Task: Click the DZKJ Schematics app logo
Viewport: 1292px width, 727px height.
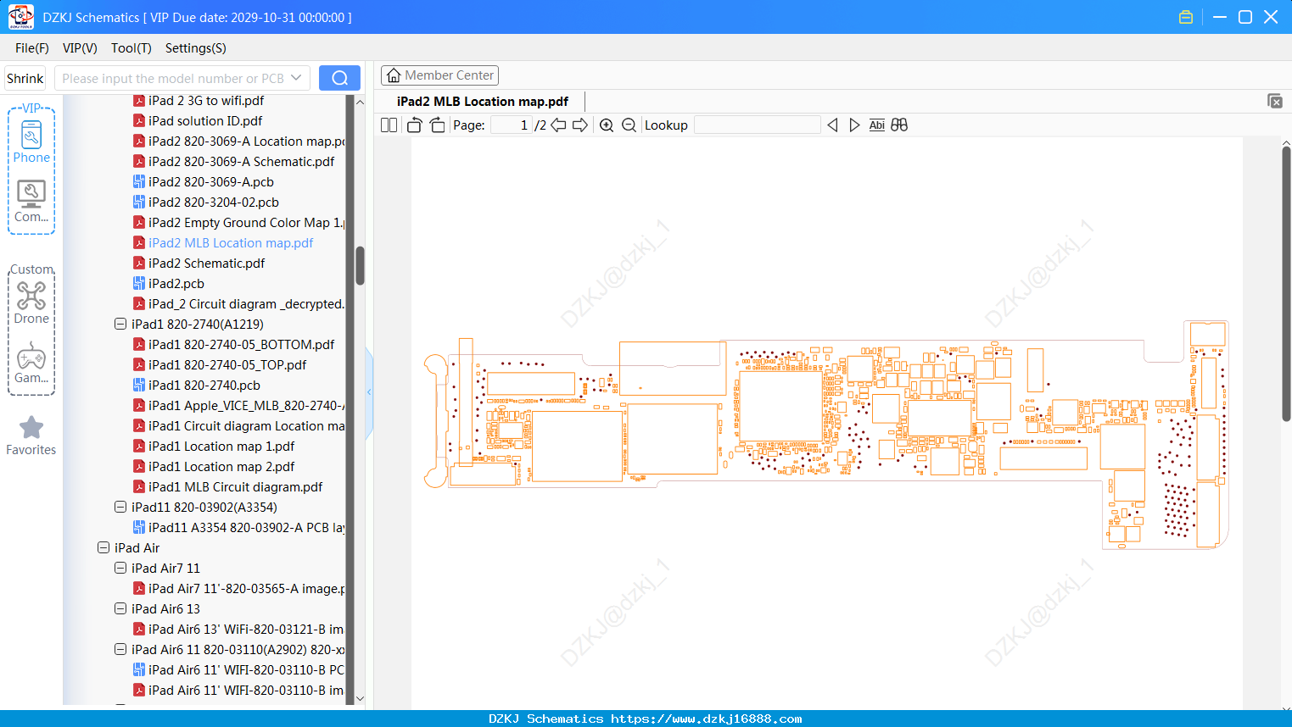Action: (20, 17)
